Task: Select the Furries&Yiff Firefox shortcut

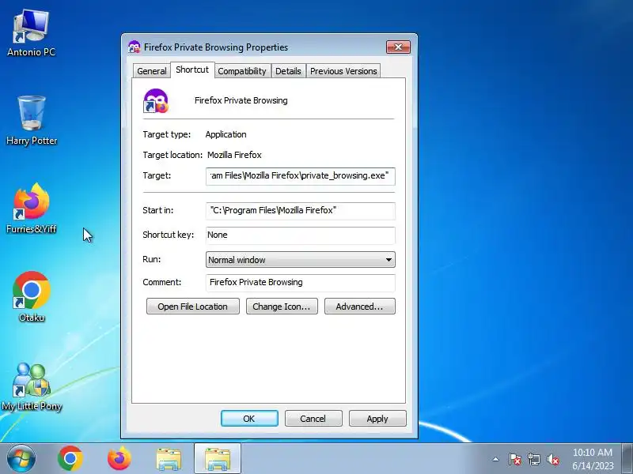Action: [32, 208]
